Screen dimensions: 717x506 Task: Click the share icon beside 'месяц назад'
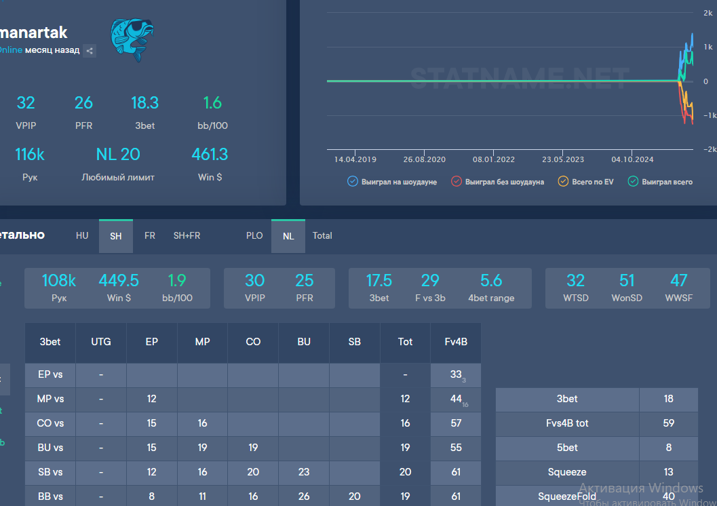point(90,51)
